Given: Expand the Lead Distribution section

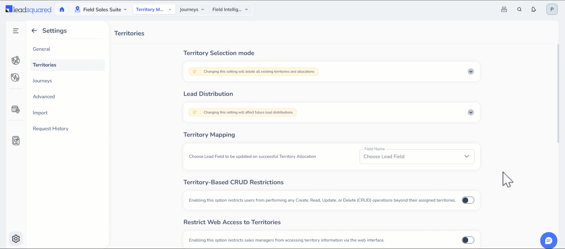Looking at the screenshot, I should coord(471,112).
